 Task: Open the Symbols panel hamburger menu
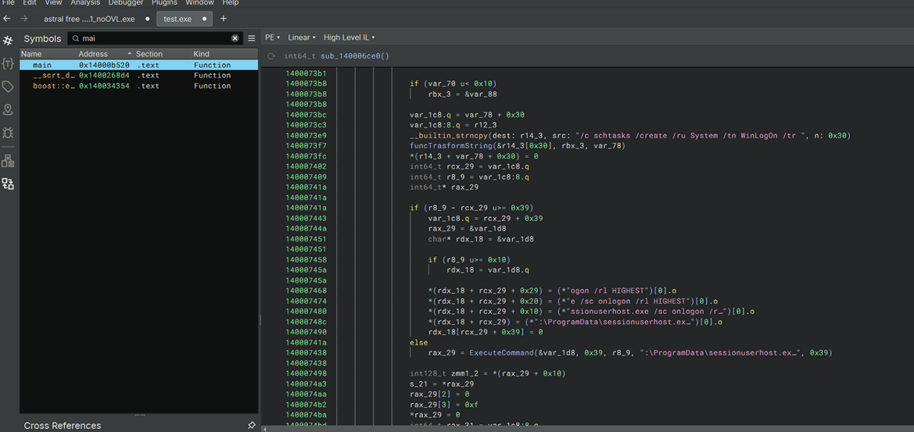click(x=252, y=38)
